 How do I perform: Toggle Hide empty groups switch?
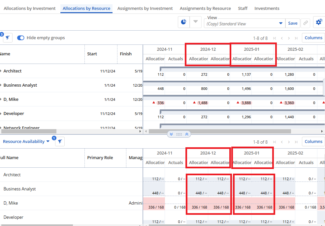pos(21,38)
